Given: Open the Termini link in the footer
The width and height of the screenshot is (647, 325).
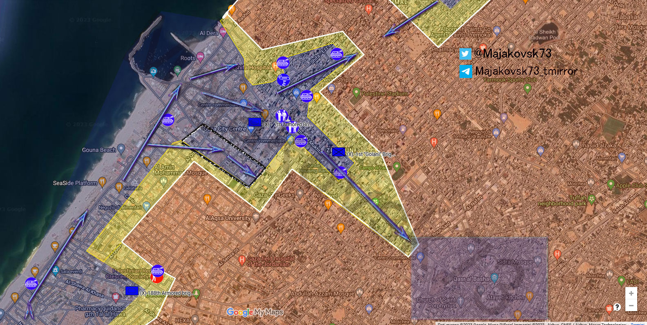Looking at the screenshot, I should point(637,323).
